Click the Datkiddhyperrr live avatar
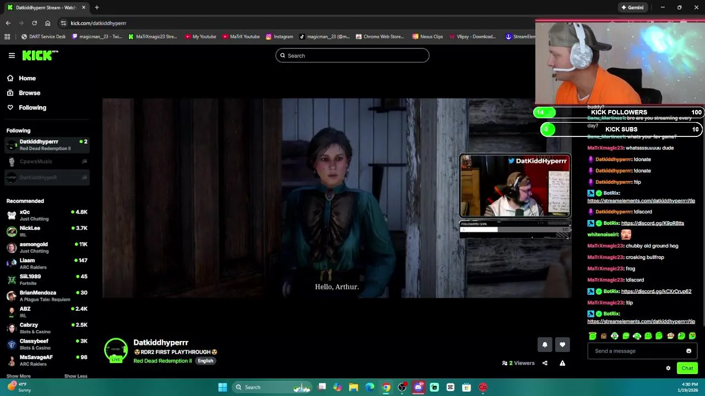 [x=116, y=350]
